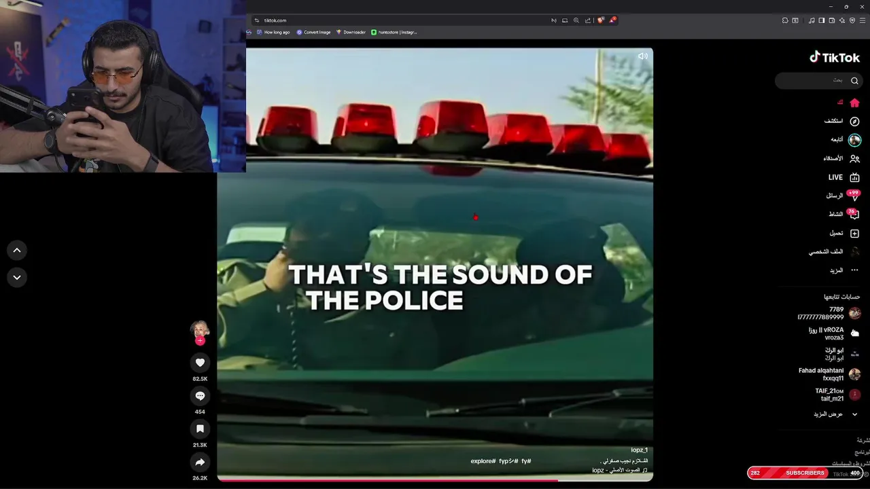
Task: Open the media control music note icon
Action: click(812, 20)
